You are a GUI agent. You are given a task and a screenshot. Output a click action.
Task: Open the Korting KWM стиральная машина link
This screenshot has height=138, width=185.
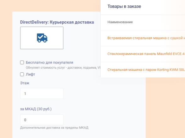click(x=146, y=70)
